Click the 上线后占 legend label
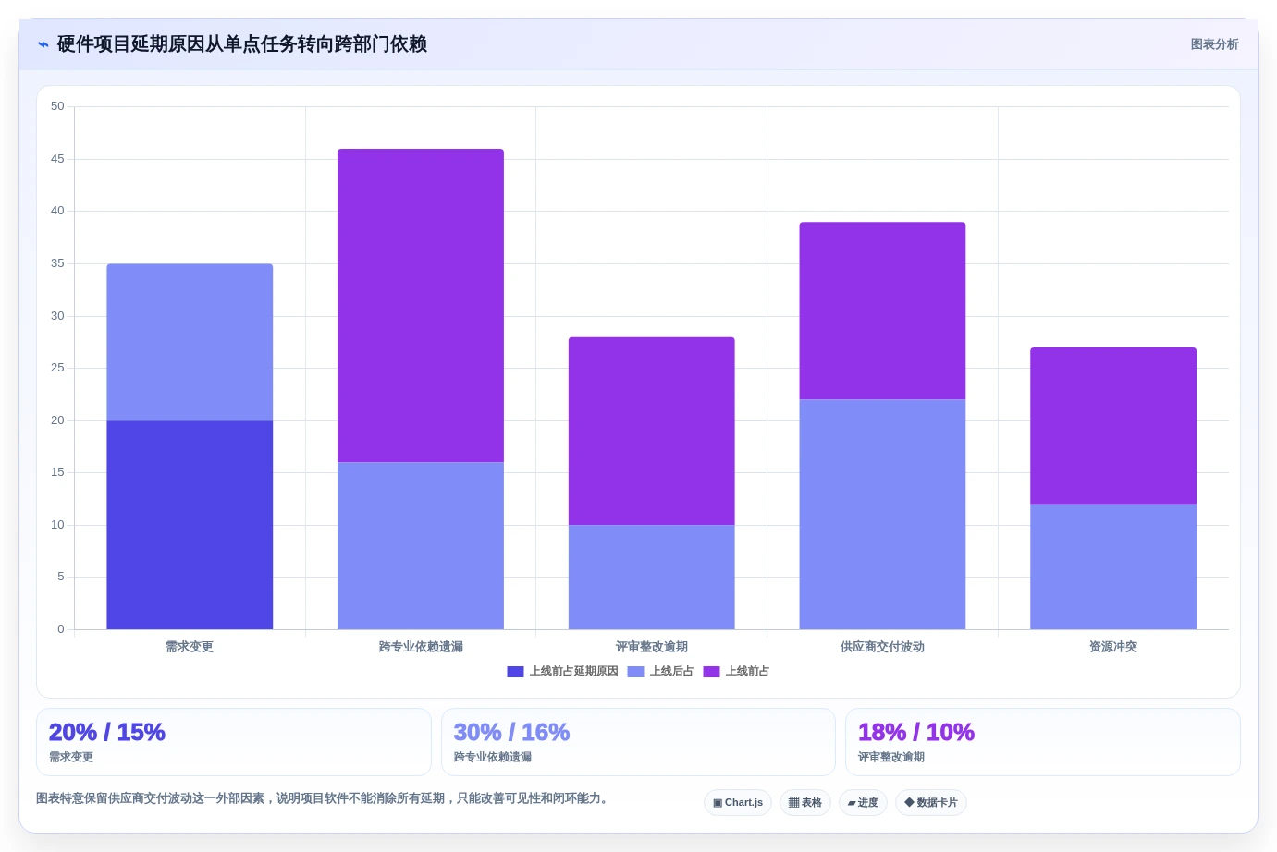The height and width of the screenshot is (852, 1277). 671,672
